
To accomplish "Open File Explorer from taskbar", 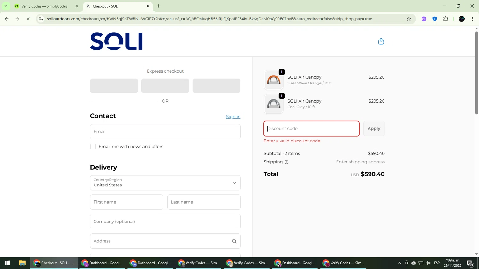I will click(22, 263).
